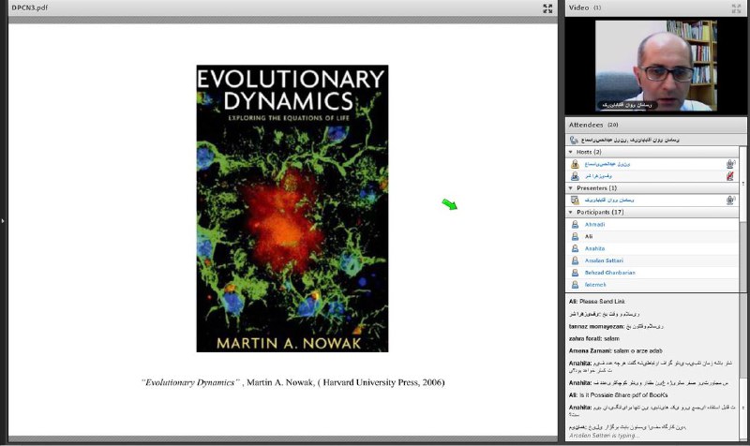This screenshot has height=446, width=750.
Task: Select participant Ahmadi
Action: (594, 225)
